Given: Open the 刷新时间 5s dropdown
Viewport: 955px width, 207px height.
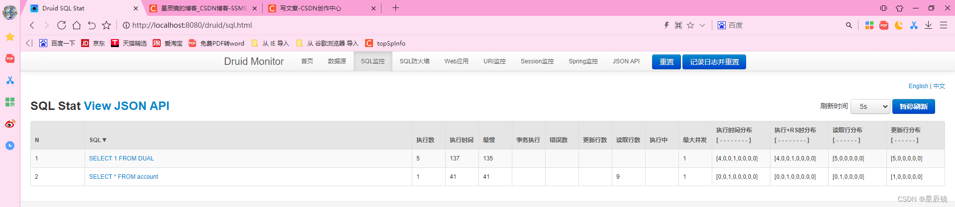Looking at the screenshot, I should pos(870,106).
